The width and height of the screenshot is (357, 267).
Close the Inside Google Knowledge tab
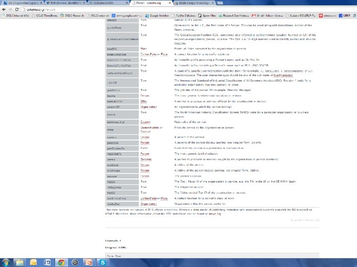pos(213,3)
